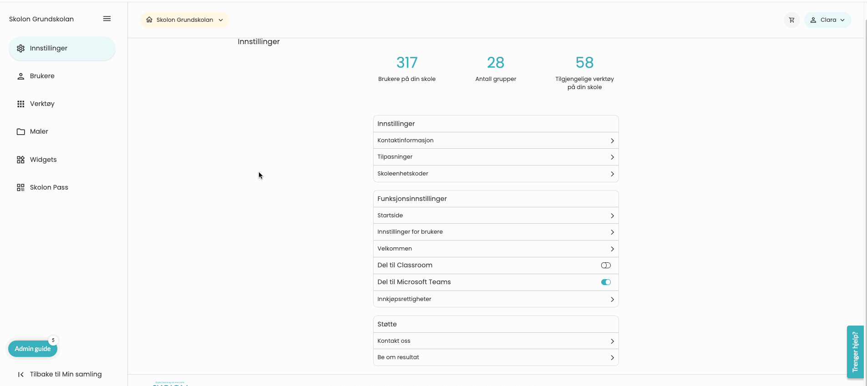Click the Innstillinger gear icon
867x386 pixels.
coord(20,48)
